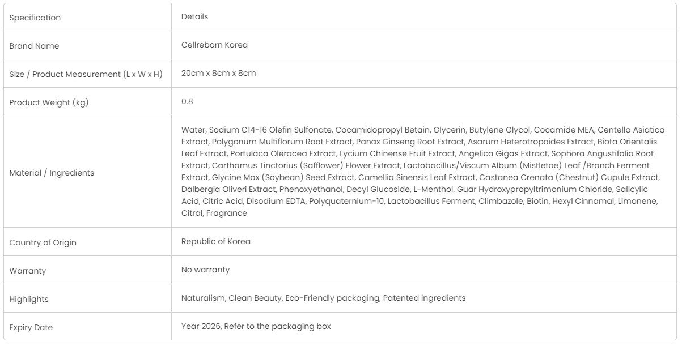Click the Year 2026 expiry value
This screenshot has width=682, height=346.
coord(256,326)
